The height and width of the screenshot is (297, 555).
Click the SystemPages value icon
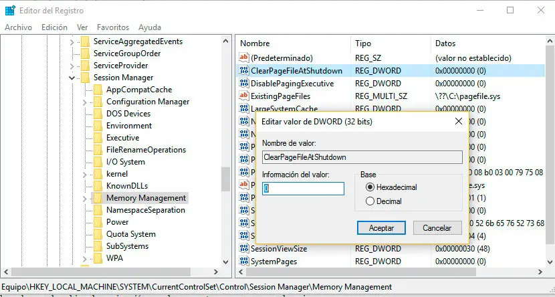click(x=244, y=262)
